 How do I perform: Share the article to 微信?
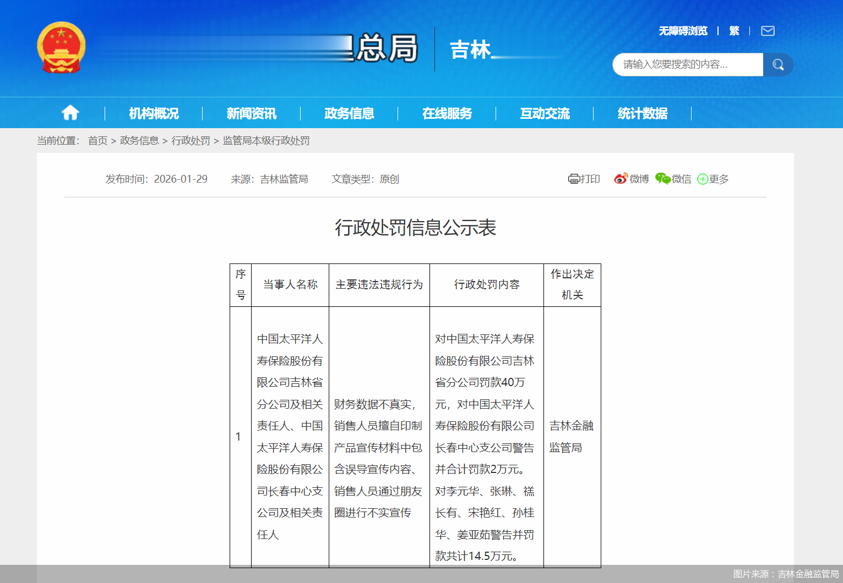click(673, 179)
